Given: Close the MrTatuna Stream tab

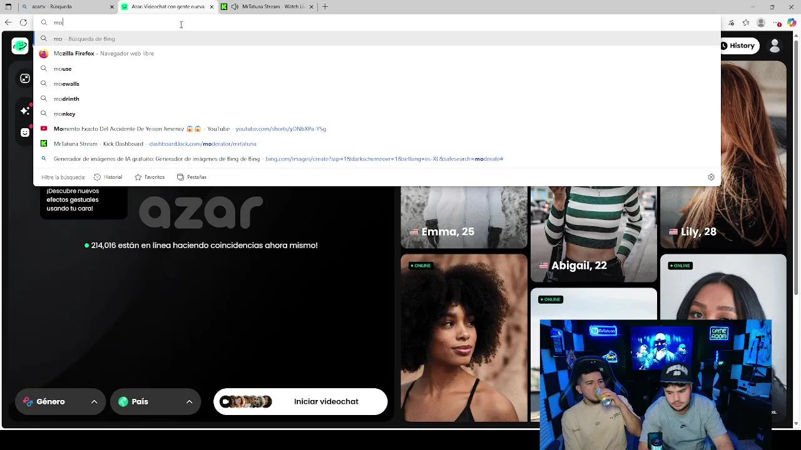Looking at the screenshot, I should 312,7.
